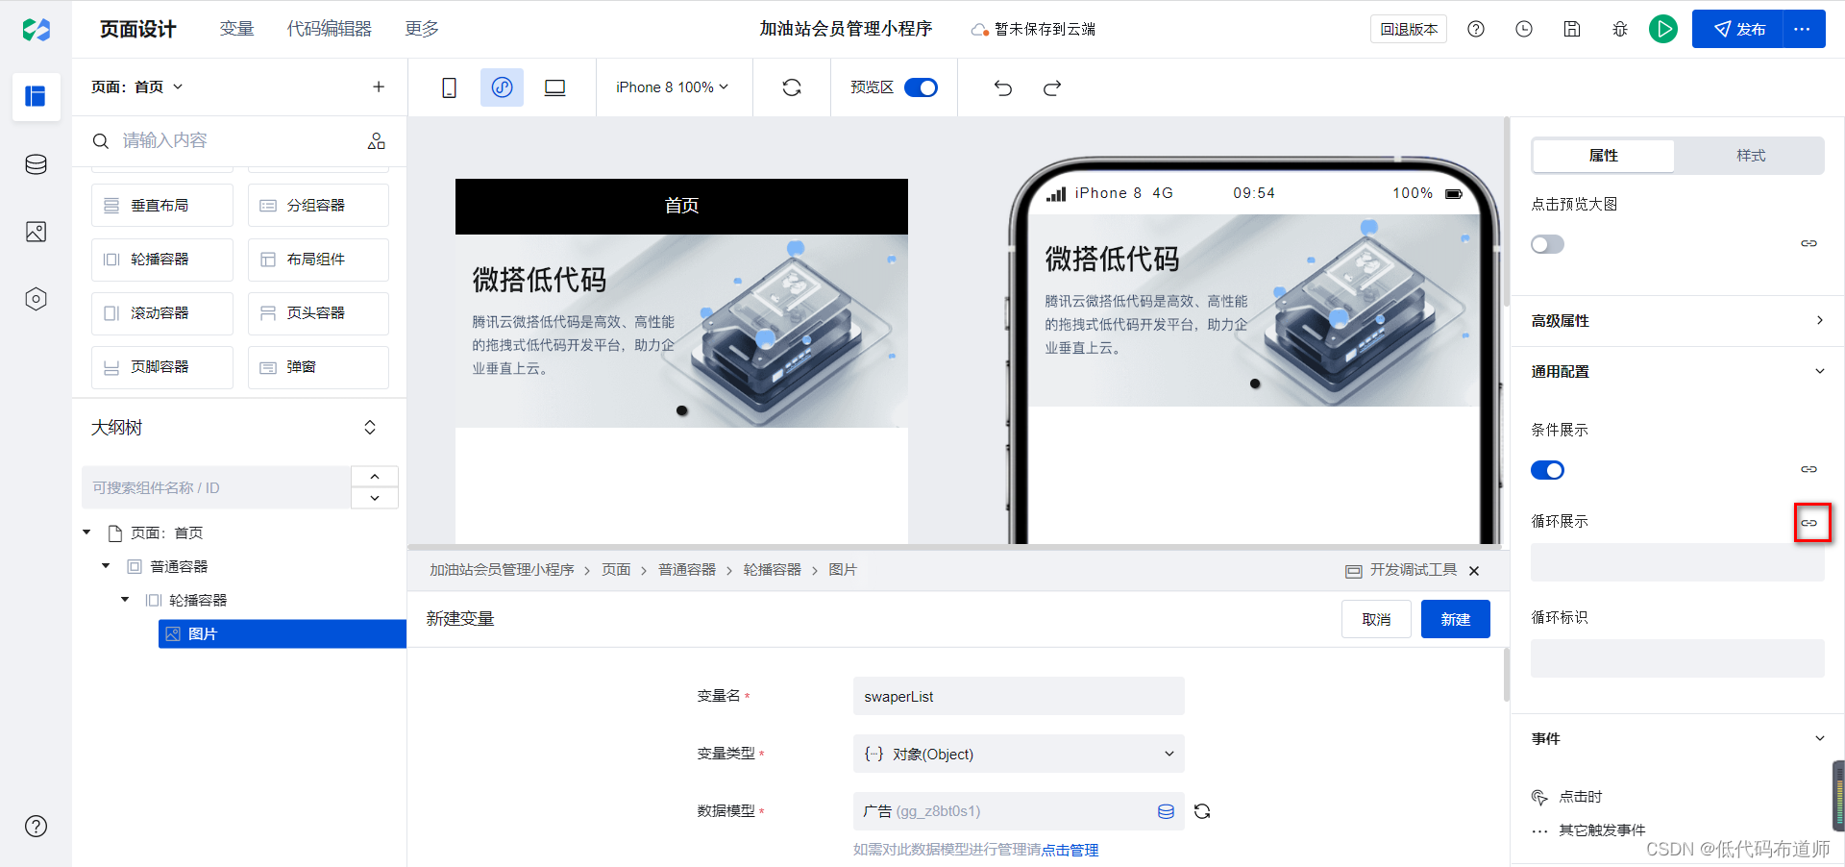This screenshot has height=867, width=1845.
Task: Collapse the 轮播容器 tree node
Action: (125, 600)
